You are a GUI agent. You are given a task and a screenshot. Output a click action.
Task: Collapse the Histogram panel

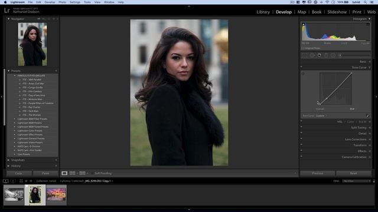(x=369, y=19)
